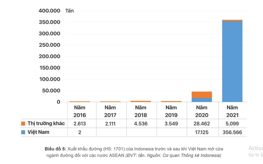263x164 pixels.
Task: Click the orange Thị trường khác legend swatch
Action: [x=23, y=123]
